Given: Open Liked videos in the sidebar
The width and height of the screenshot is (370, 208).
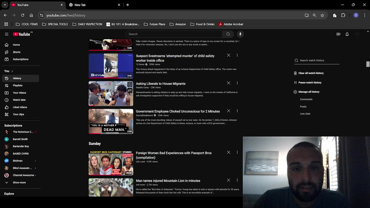Looking at the screenshot, I should point(20,107).
